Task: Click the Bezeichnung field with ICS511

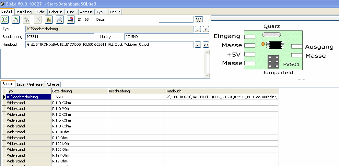Action: coord(60,37)
